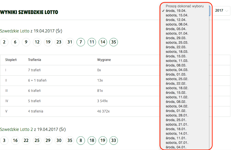Open the 2017 year dropdown
The width and height of the screenshot is (231, 150).
221,11
